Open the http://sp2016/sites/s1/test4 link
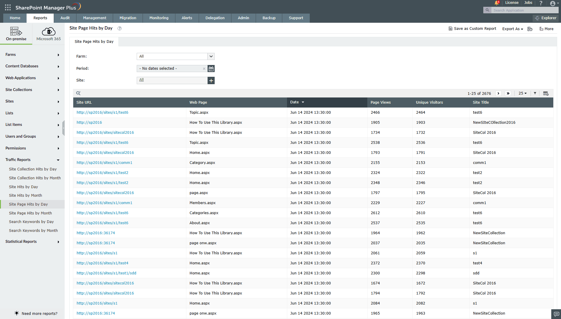Viewport: 561px width, 319px height. tap(102, 263)
